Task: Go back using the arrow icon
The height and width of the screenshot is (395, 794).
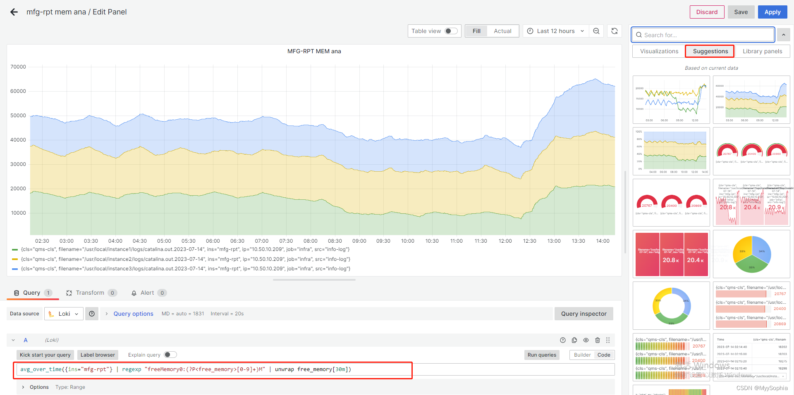Action: (x=14, y=12)
